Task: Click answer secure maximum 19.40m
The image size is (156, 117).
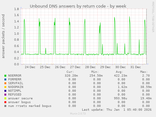Action: coord(146,98)
